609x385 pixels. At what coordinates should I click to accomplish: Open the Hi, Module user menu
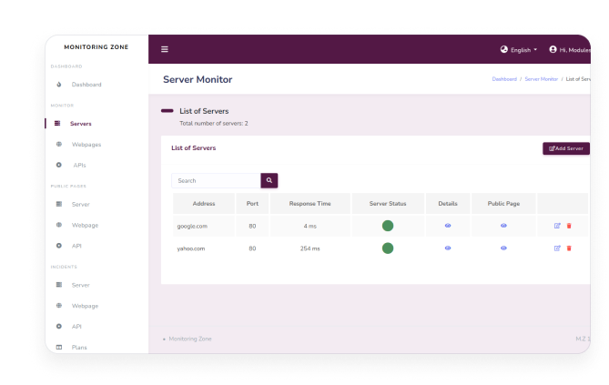pyautogui.click(x=574, y=49)
